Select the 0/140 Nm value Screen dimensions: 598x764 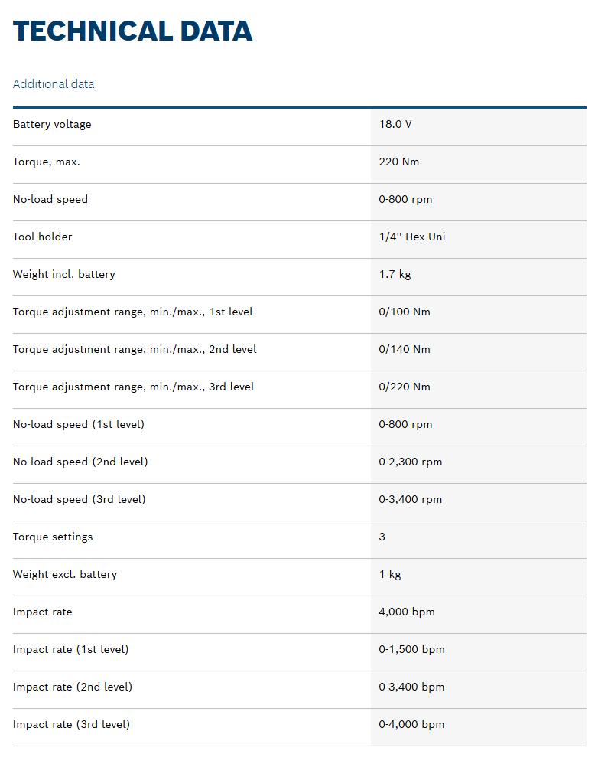click(x=405, y=349)
